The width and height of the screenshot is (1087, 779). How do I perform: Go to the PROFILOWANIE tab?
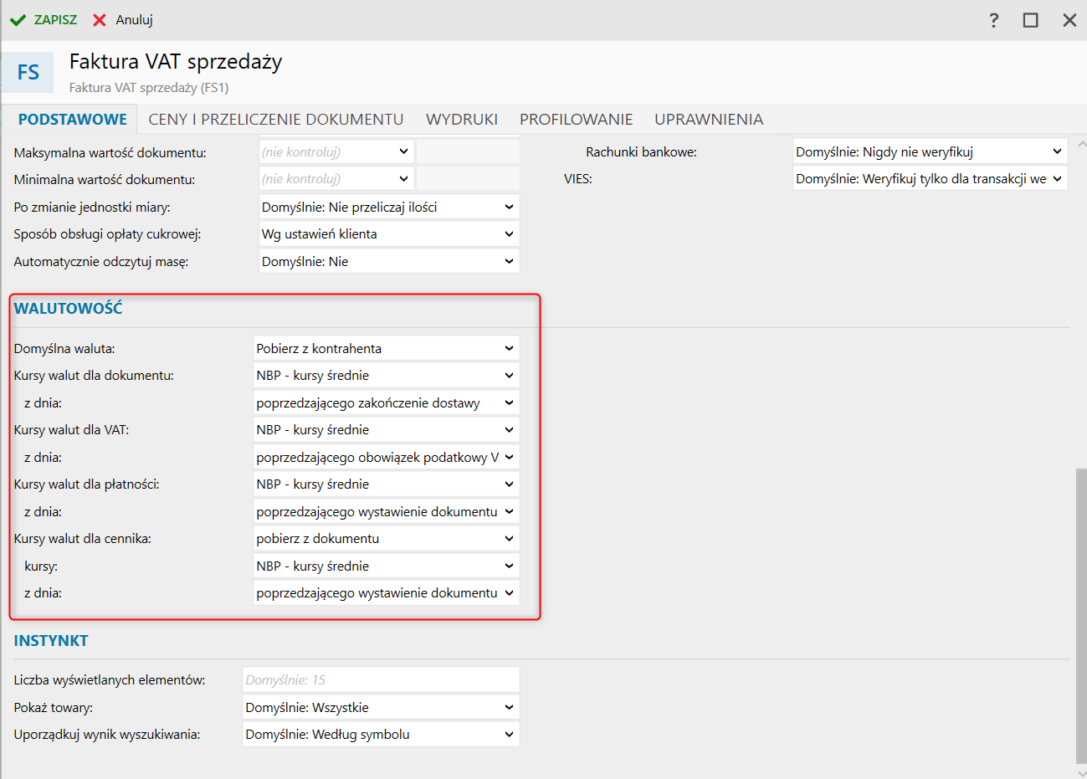[576, 120]
